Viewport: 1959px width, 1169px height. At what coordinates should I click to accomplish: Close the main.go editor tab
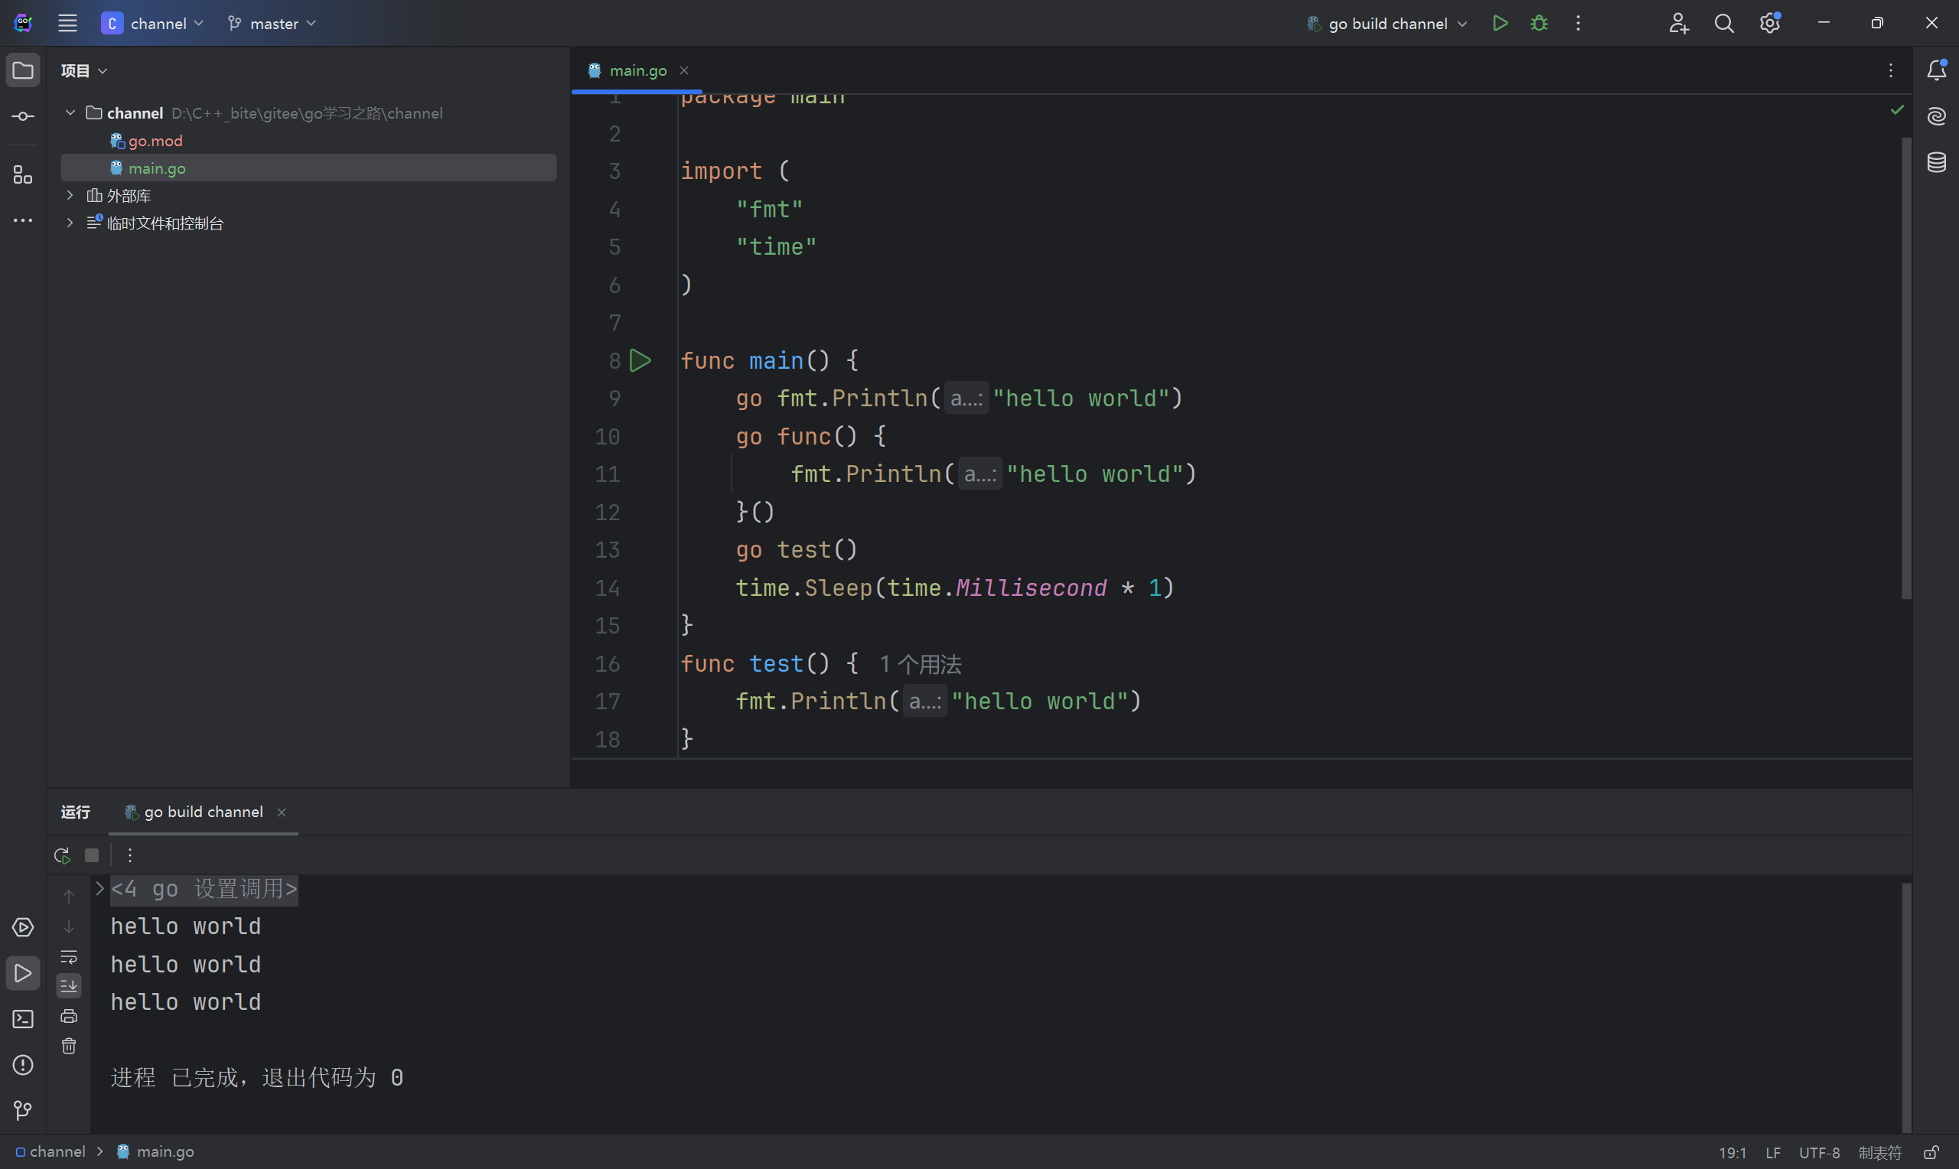coord(683,71)
